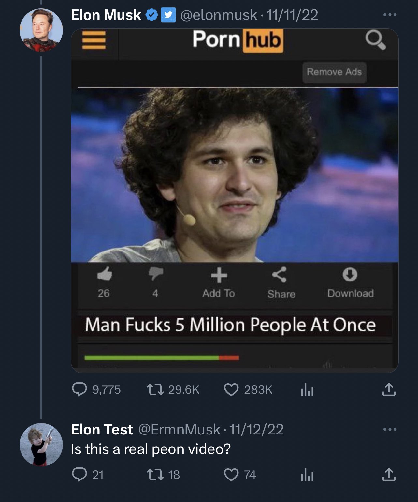
Task: Open the embedded image in the tweet
Action: [235, 201]
